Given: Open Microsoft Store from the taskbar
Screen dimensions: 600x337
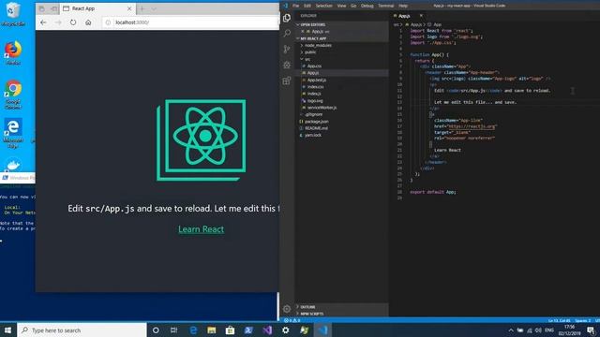Looking at the screenshot, I should tap(230, 330).
